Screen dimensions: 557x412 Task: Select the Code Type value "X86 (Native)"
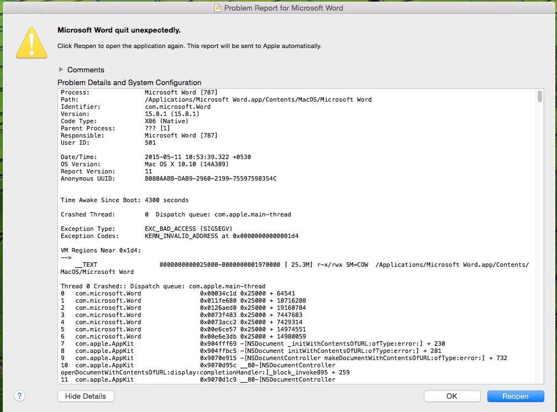tap(167, 121)
